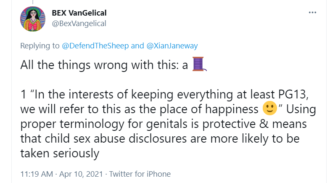330x183 pixels.
Task: Open the @XianJaneway profile mention
Action: point(173,46)
